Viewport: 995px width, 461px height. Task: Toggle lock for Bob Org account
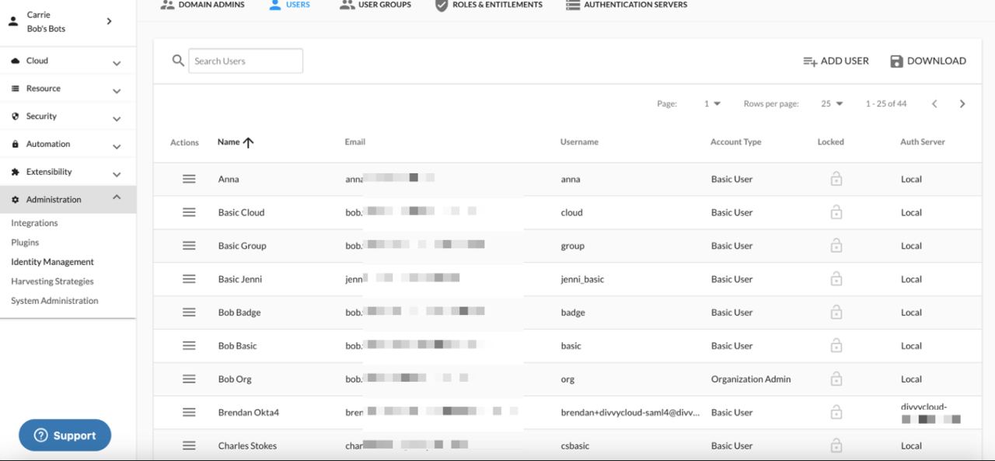pyautogui.click(x=836, y=379)
